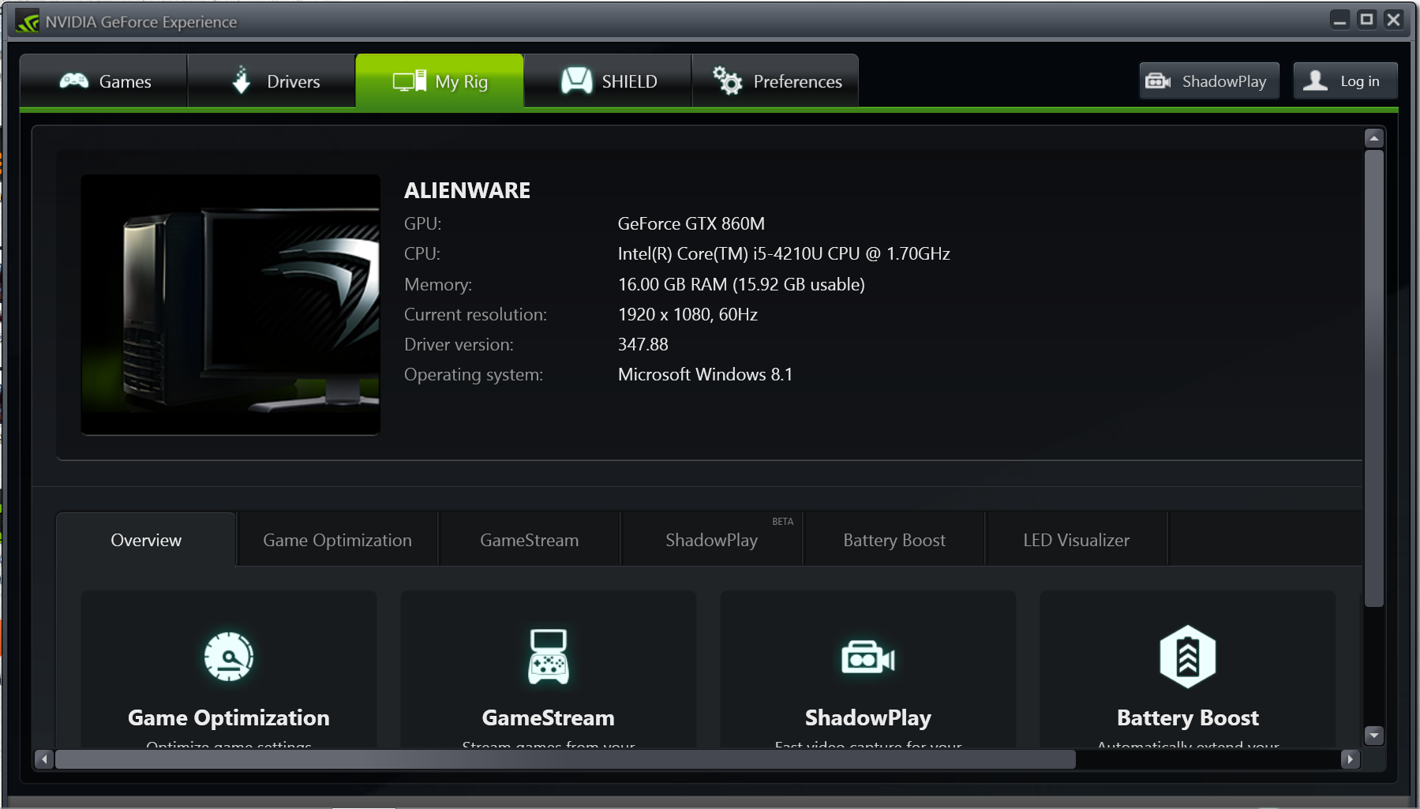Switch to the Drivers tab

tap(272, 81)
